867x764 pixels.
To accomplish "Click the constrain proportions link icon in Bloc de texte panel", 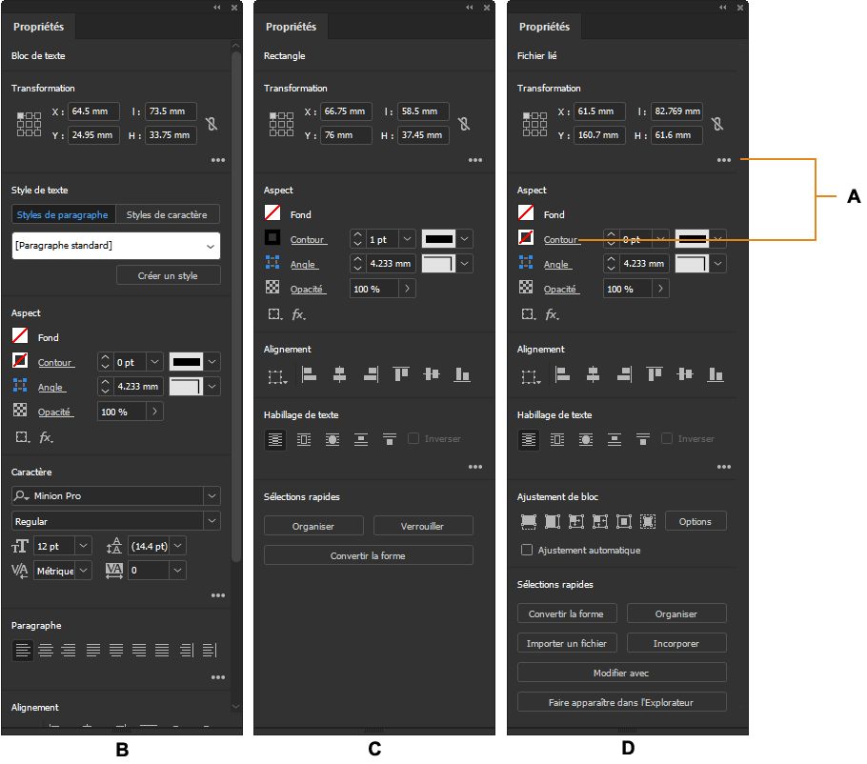I will (x=212, y=123).
